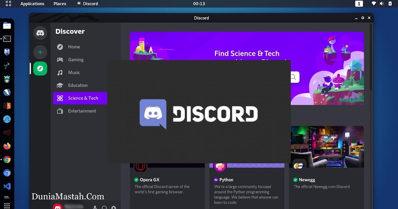398x209 pixels.
Task: Click the green plus Add a Server button
Action: [40, 52]
